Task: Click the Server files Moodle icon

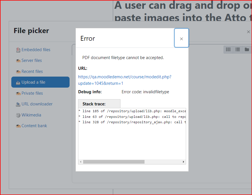Action: (18, 61)
